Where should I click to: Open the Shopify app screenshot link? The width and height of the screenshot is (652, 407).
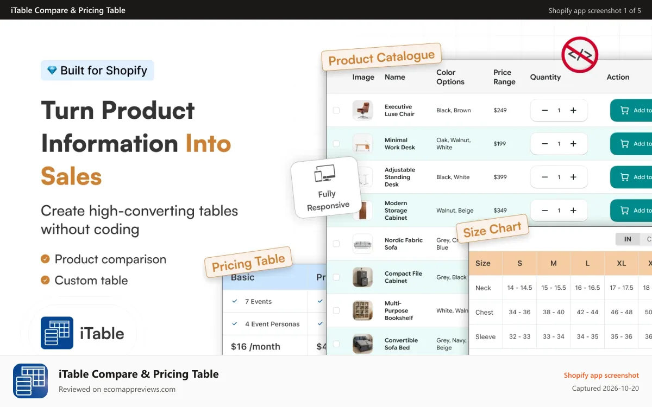click(x=601, y=375)
